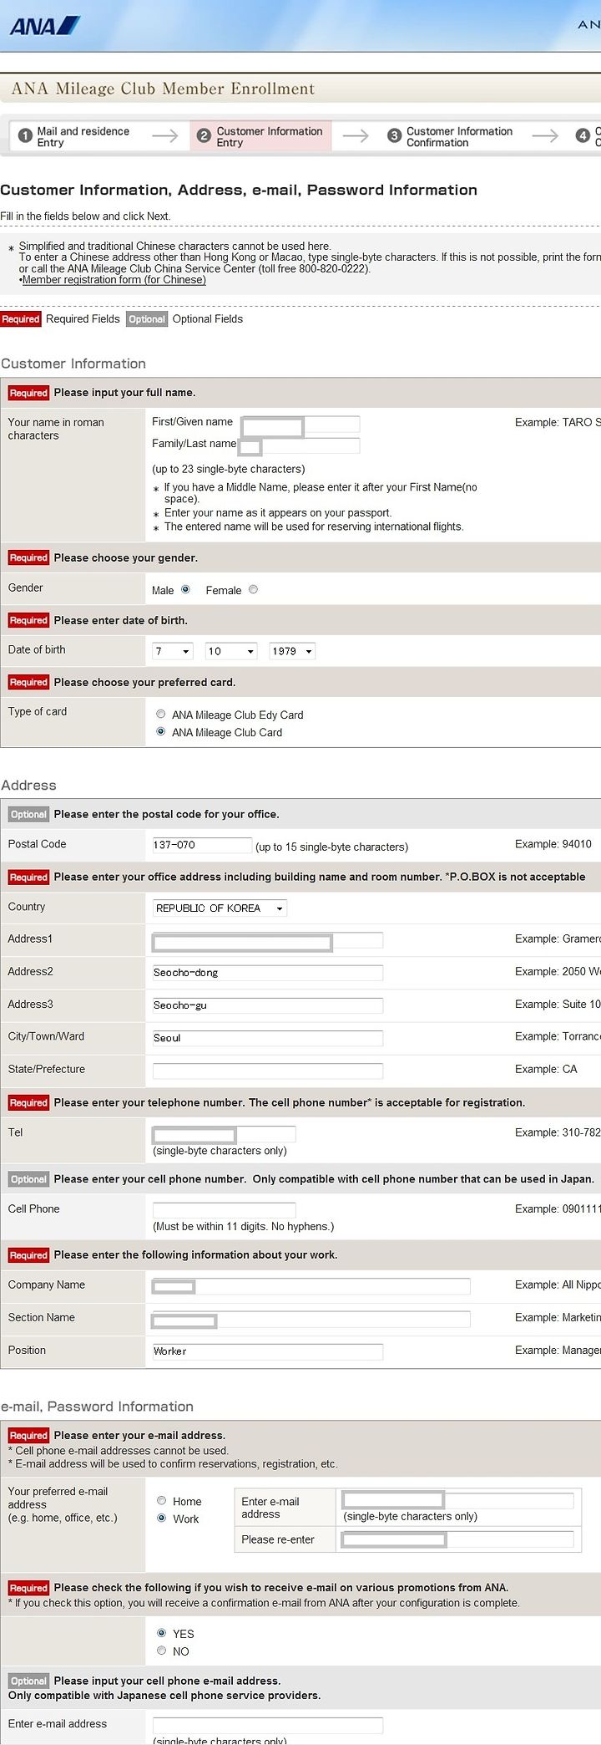Click the Company Name field
The image size is (601, 1745).
coord(311,1286)
